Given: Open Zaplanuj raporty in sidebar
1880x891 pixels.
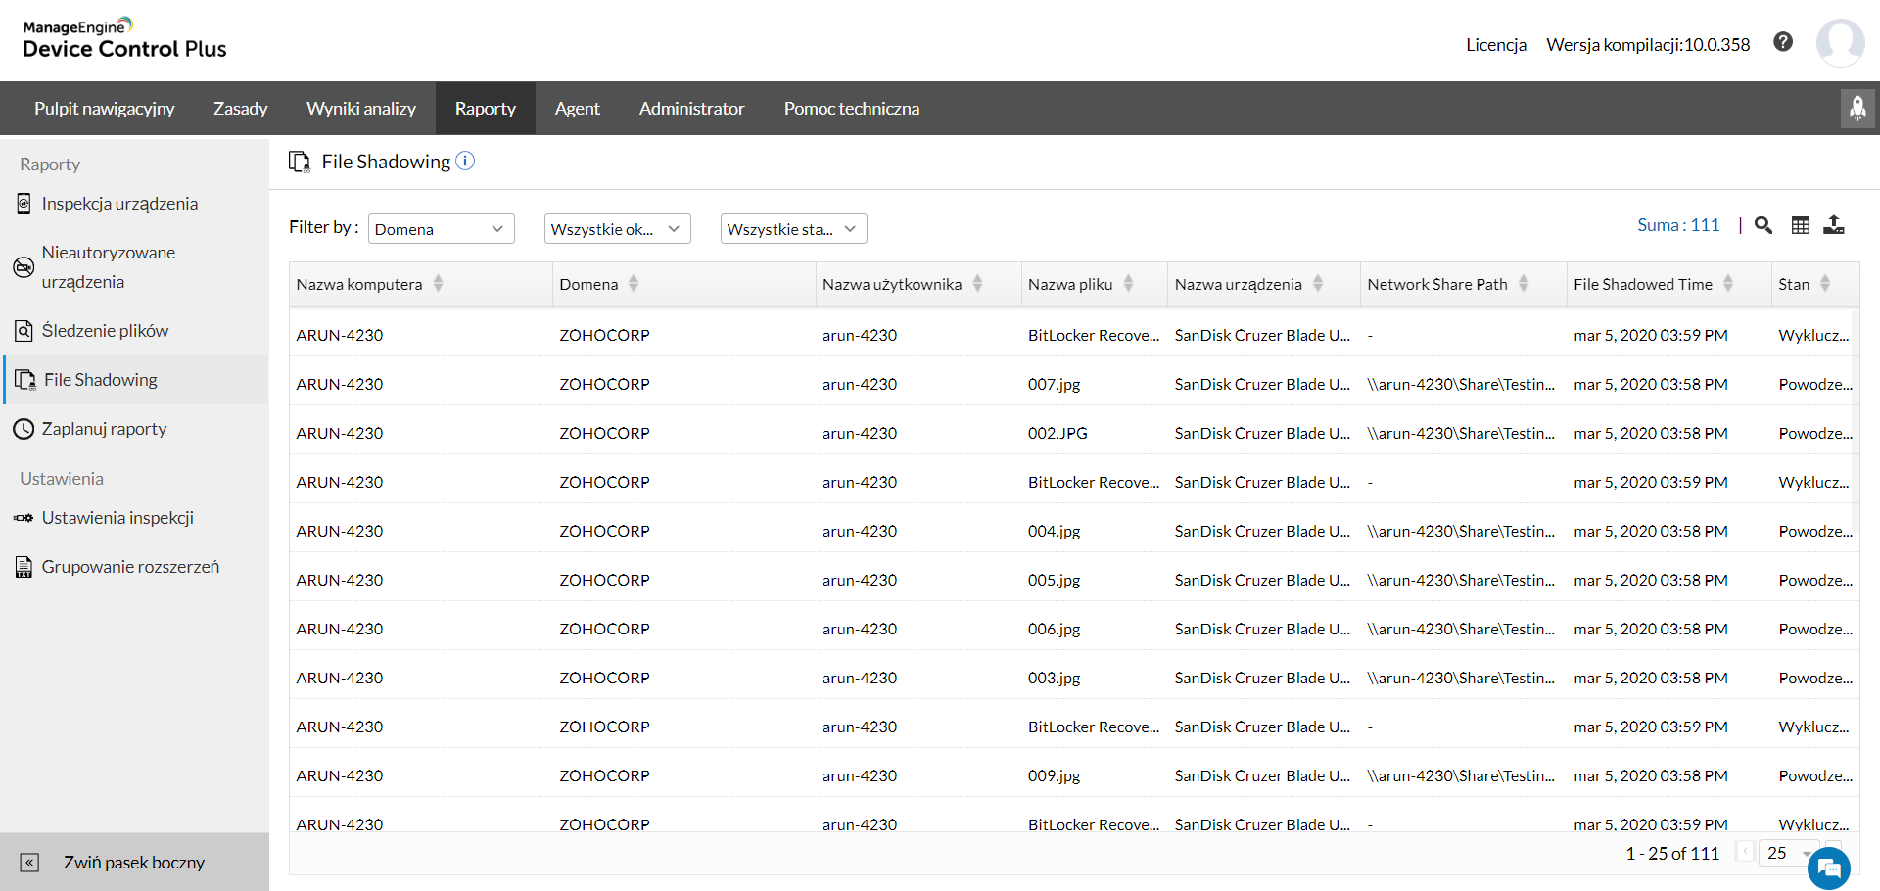Looking at the screenshot, I should [x=104, y=429].
